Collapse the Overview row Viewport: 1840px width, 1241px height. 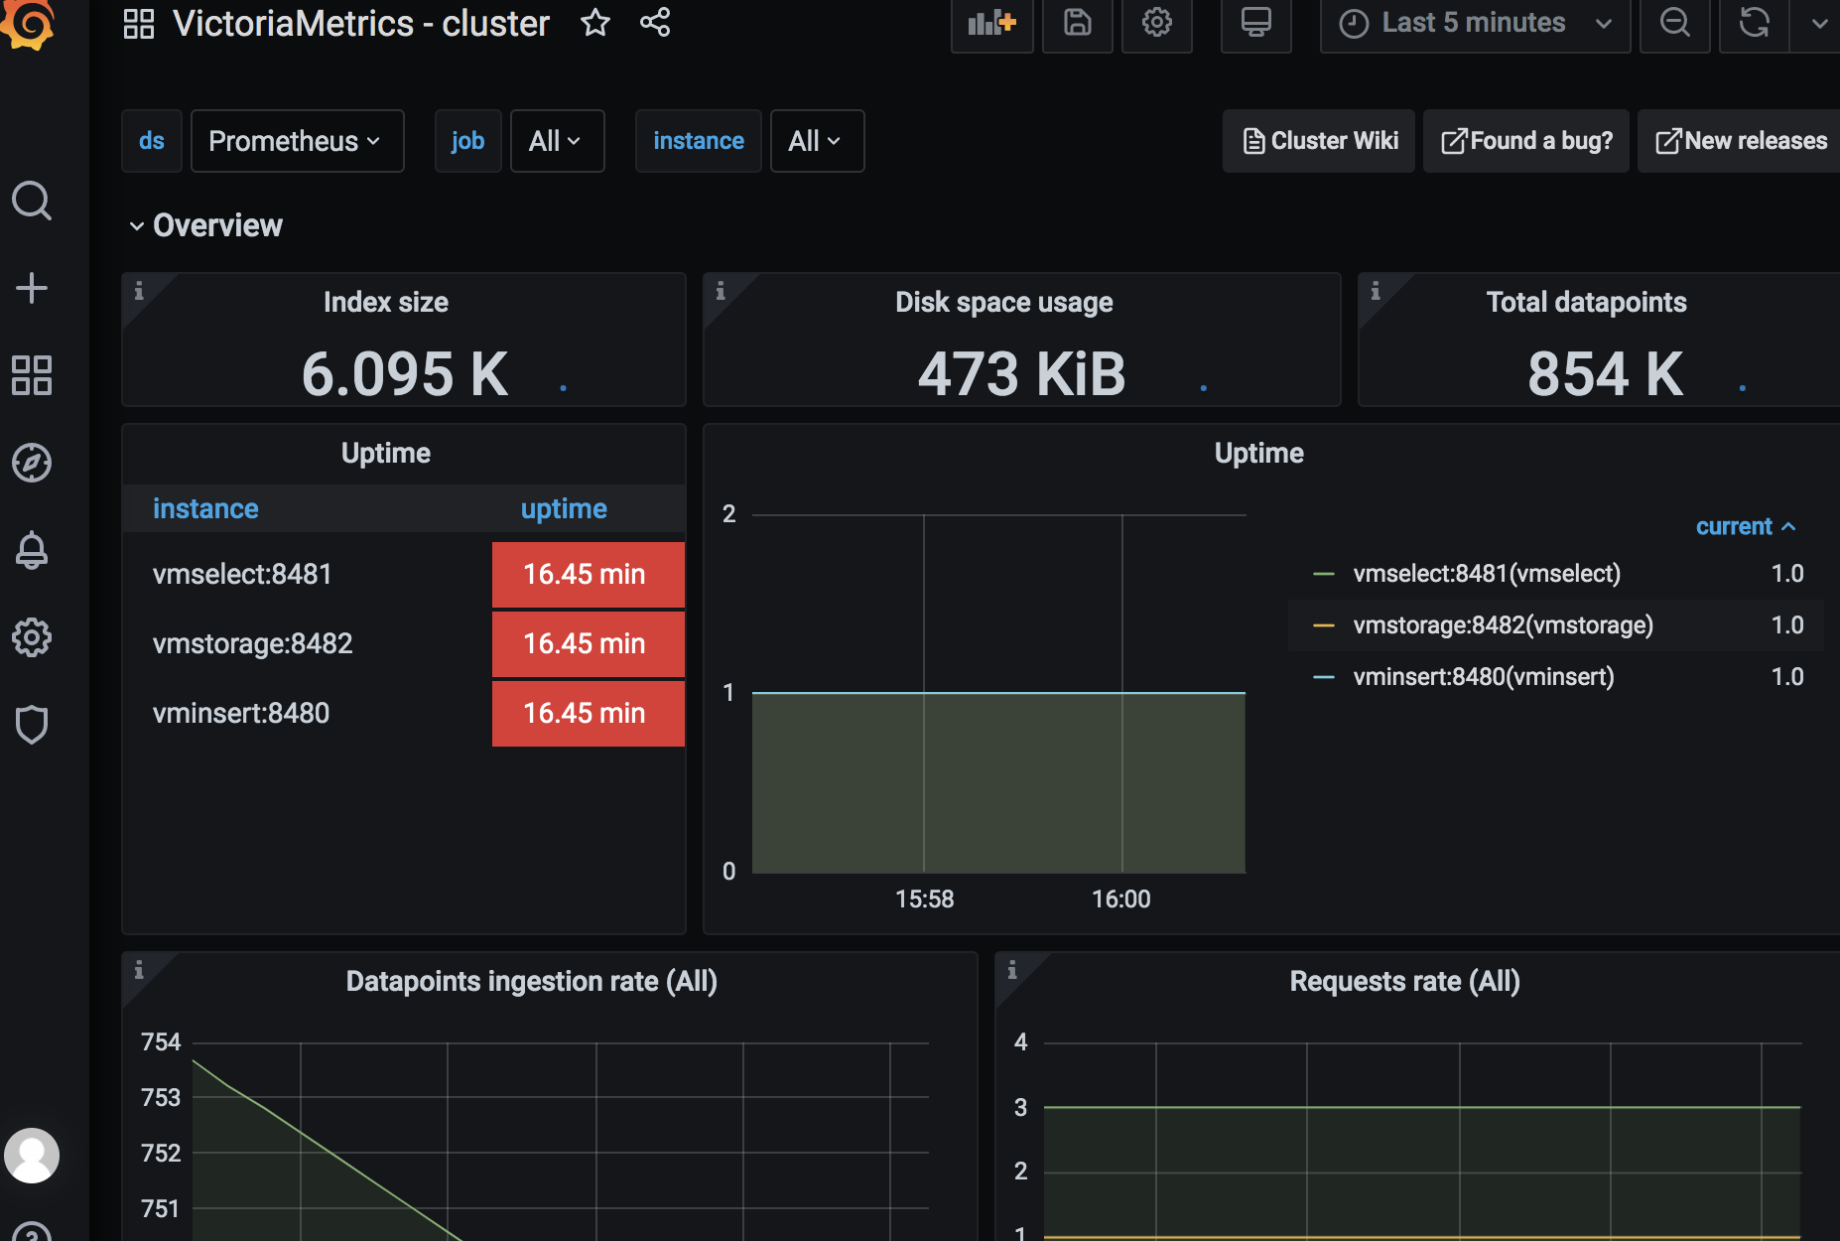coord(206,225)
